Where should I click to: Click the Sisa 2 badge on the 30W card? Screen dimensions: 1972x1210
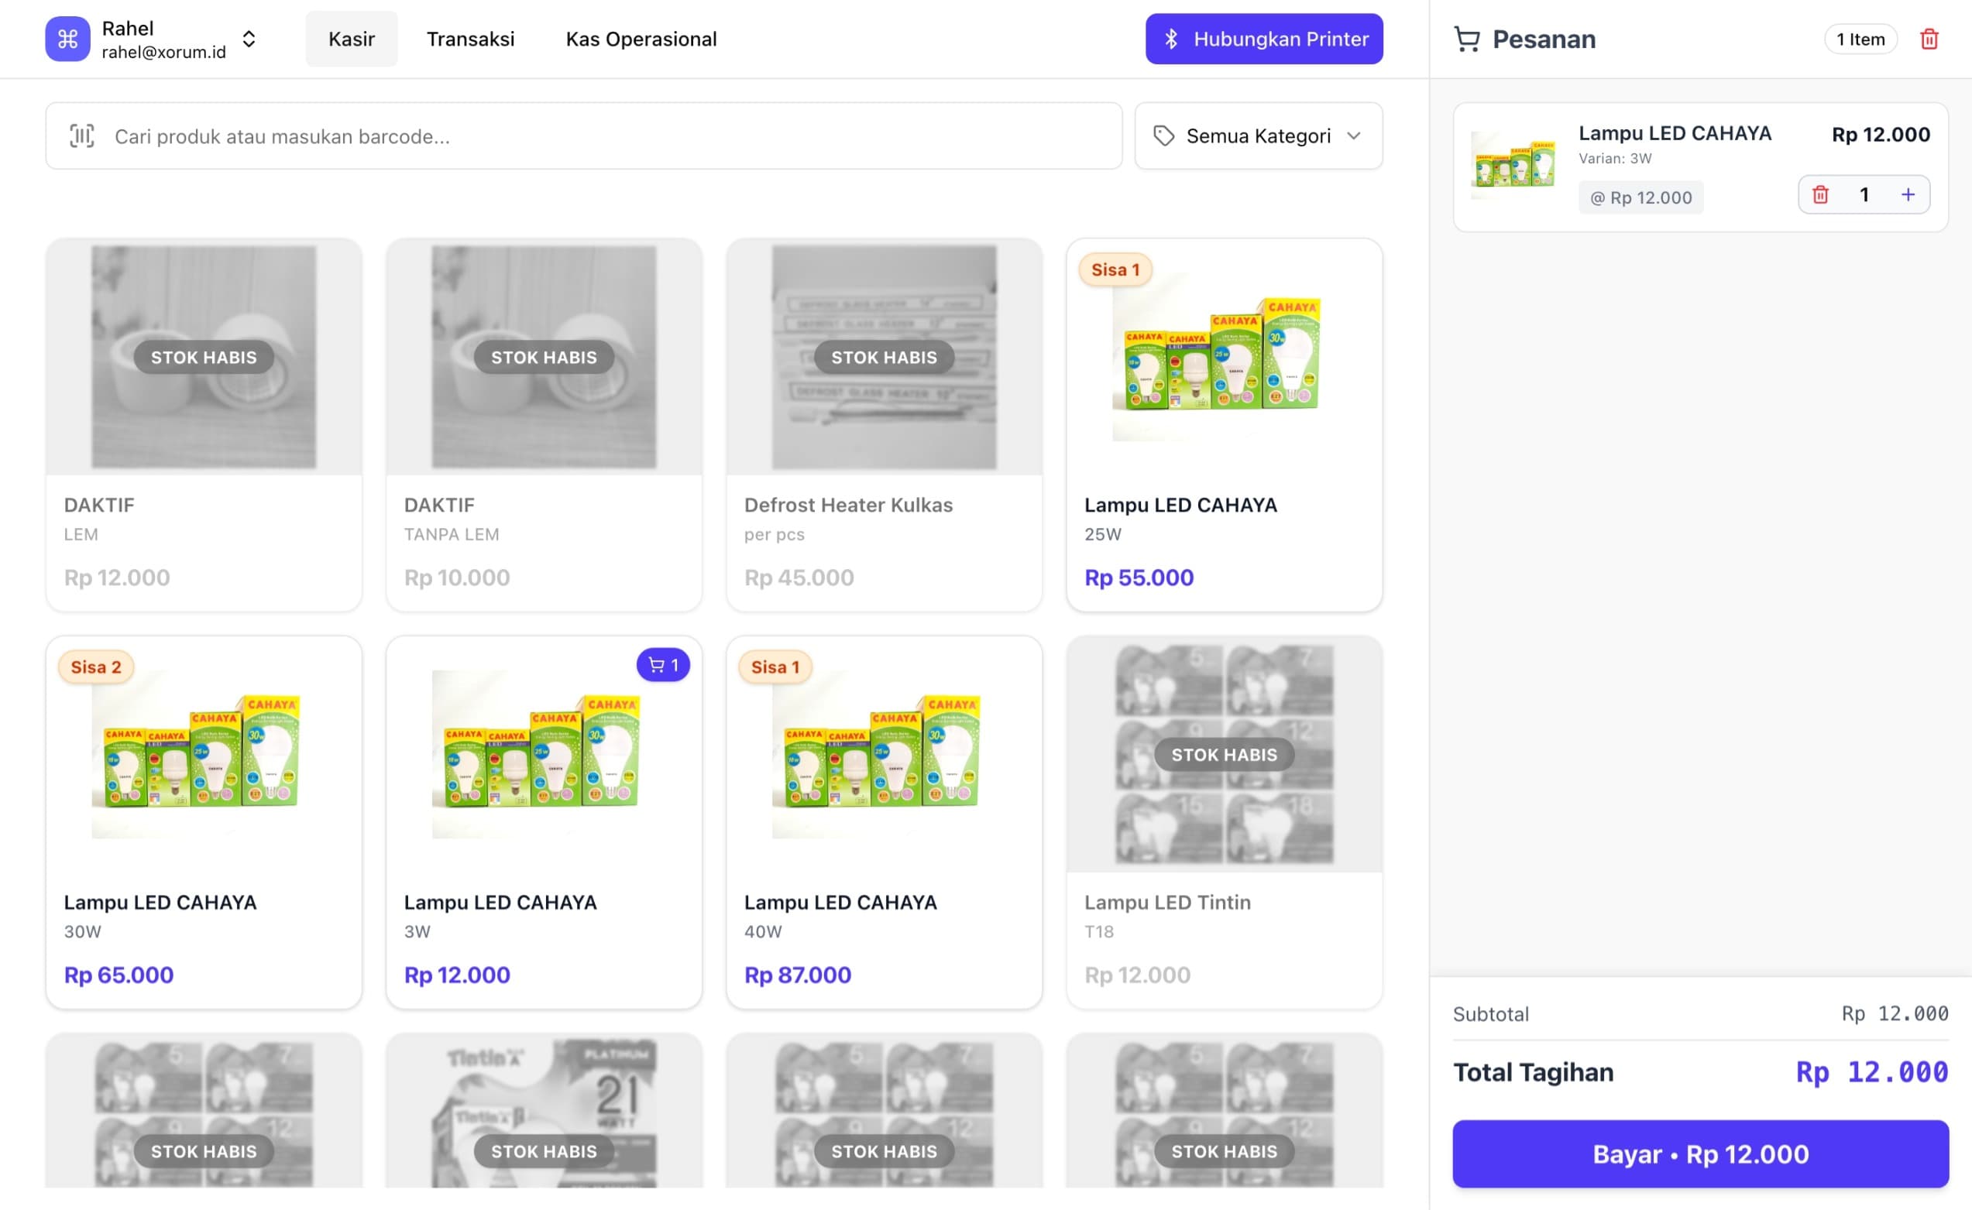point(95,667)
